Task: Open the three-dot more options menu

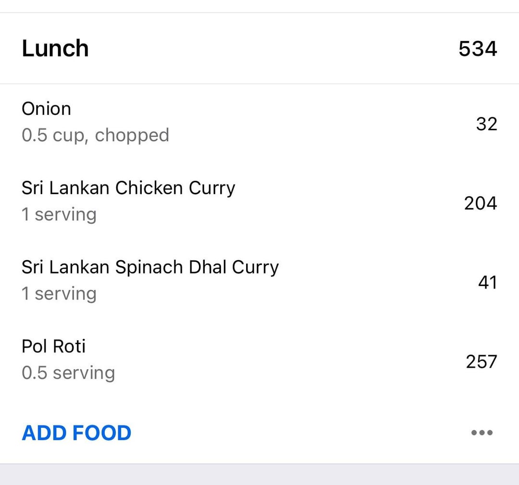Action: tap(482, 432)
